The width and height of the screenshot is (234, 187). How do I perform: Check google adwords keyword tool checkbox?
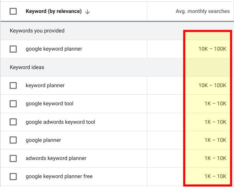(13, 122)
